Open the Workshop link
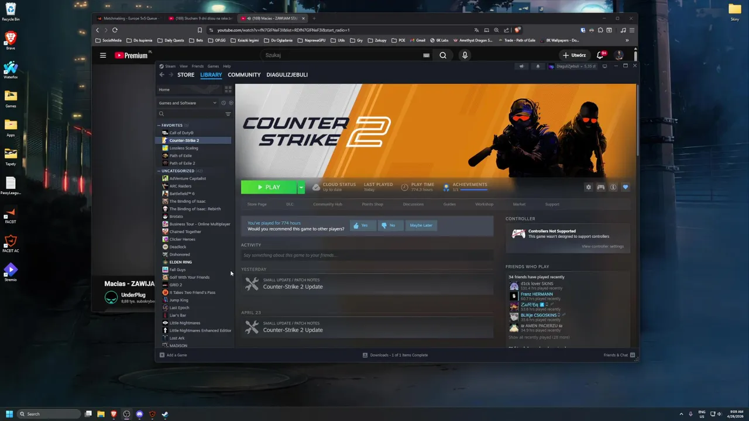 (x=484, y=204)
